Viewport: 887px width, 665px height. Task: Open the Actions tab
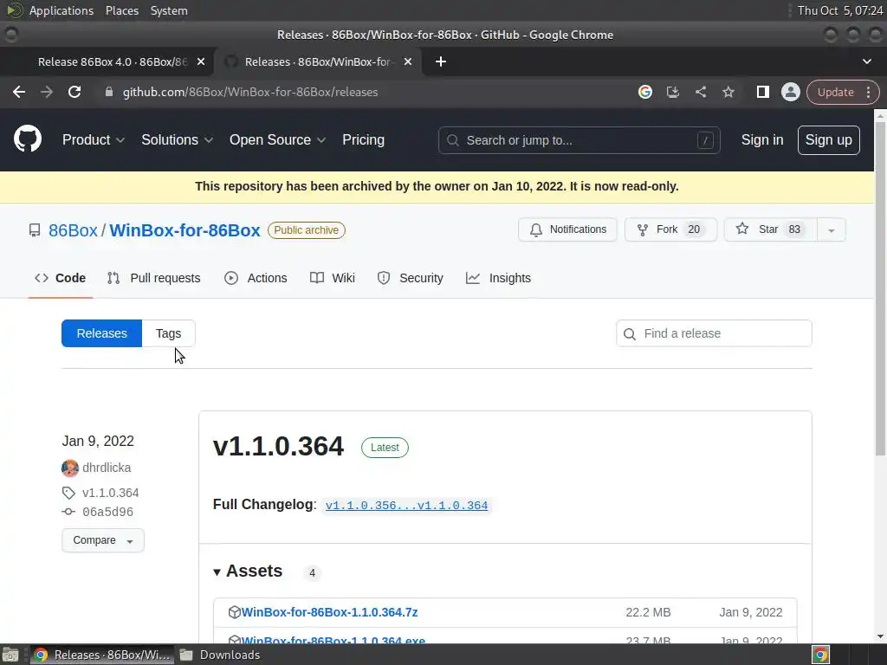(256, 278)
